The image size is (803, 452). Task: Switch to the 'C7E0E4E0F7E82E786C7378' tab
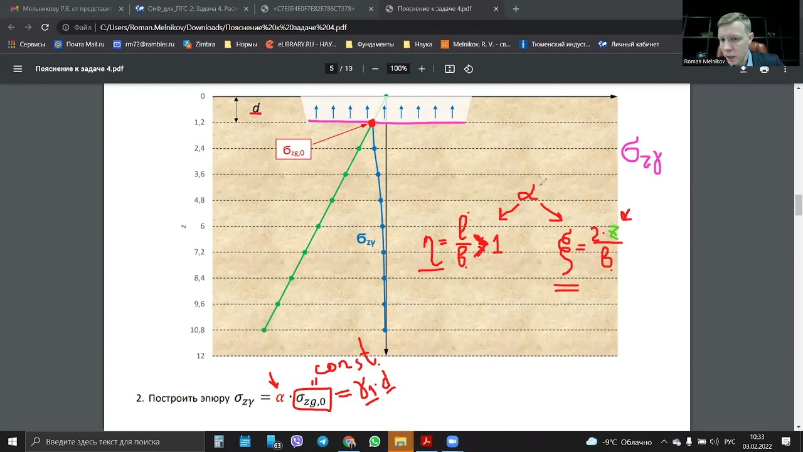click(x=317, y=9)
